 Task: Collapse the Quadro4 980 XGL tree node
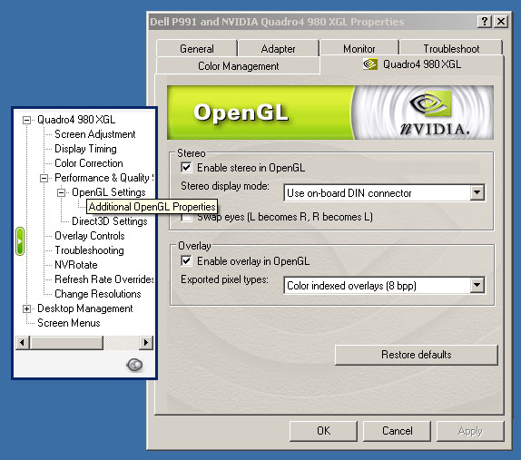pyautogui.click(x=27, y=120)
